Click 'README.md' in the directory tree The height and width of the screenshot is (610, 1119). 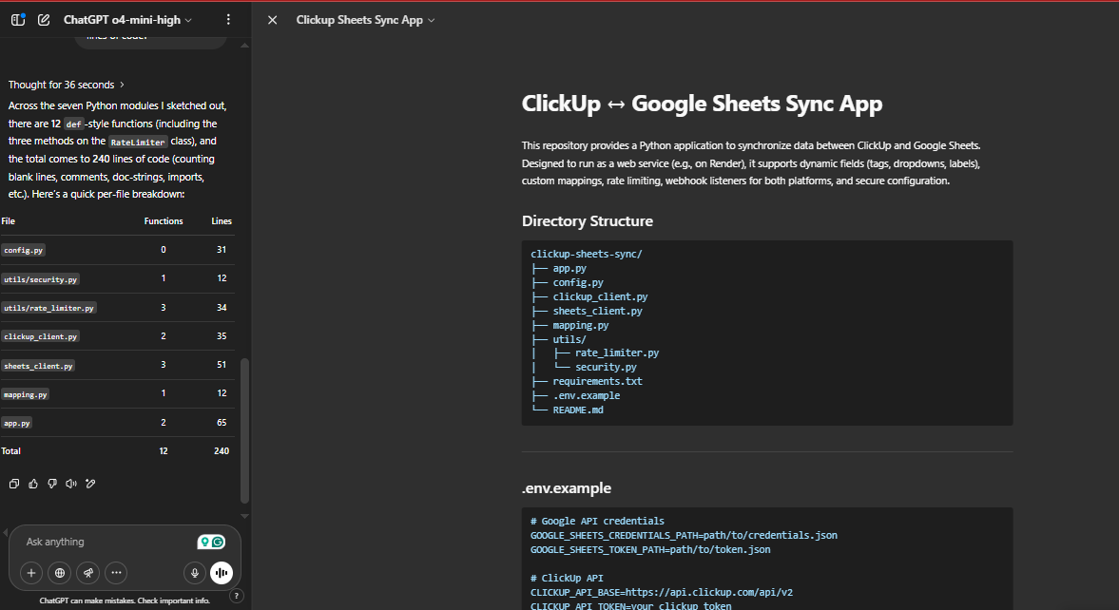click(x=578, y=410)
